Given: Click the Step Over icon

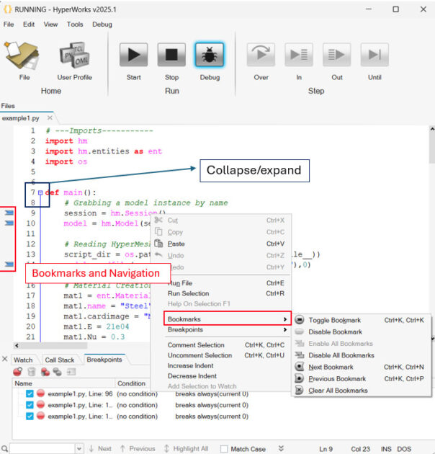Looking at the screenshot, I should [x=261, y=55].
